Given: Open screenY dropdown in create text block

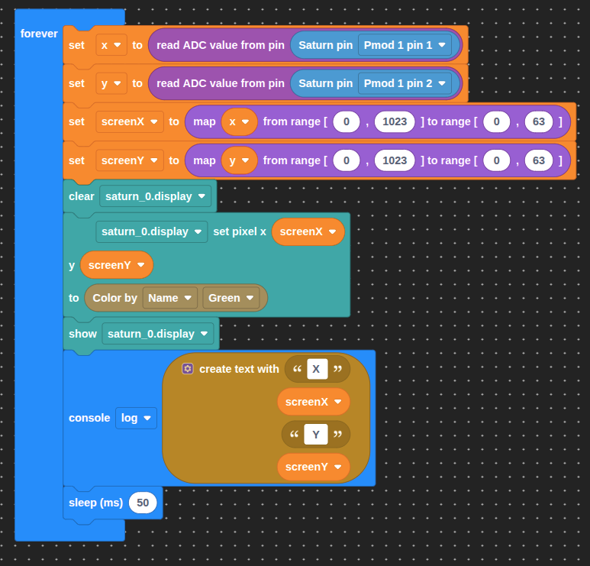Looking at the screenshot, I should pos(314,467).
